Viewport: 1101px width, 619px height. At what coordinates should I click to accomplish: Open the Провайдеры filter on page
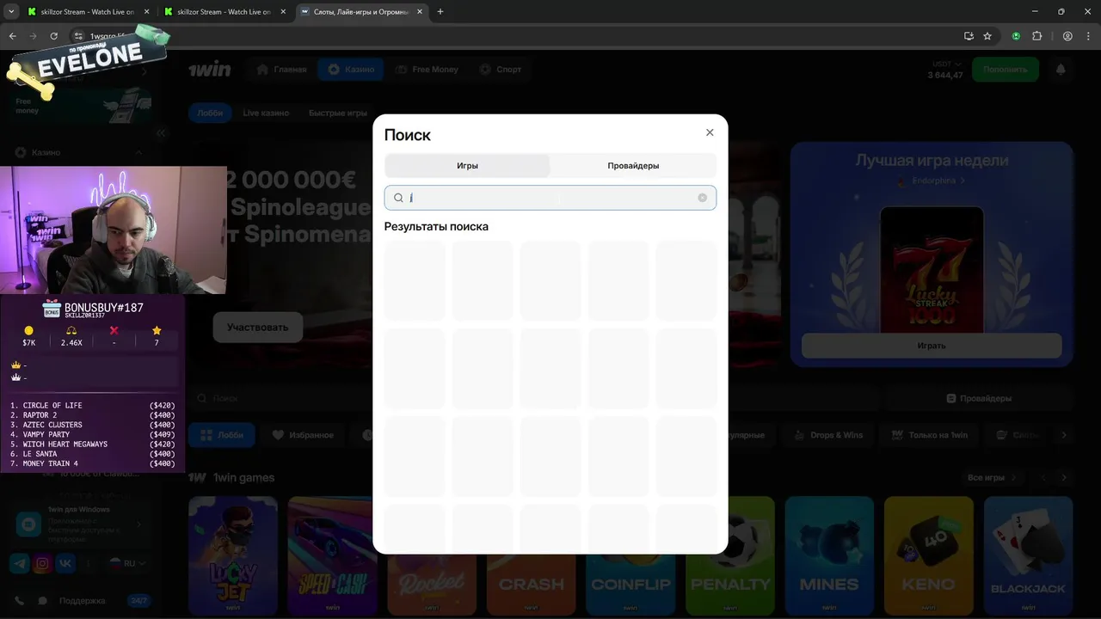(979, 399)
